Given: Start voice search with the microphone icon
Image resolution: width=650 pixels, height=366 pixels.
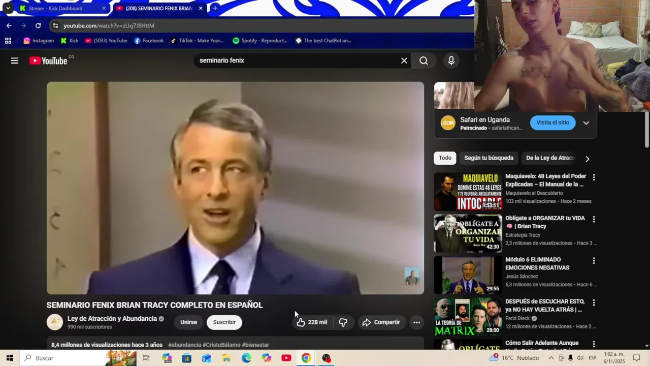Looking at the screenshot, I should click(451, 61).
